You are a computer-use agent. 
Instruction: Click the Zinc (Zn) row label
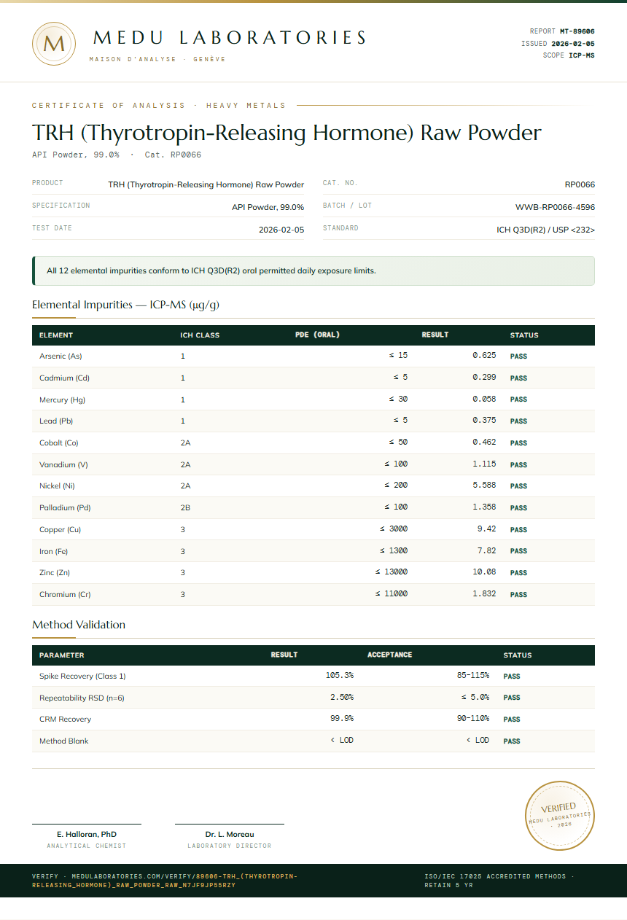pos(55,573)
